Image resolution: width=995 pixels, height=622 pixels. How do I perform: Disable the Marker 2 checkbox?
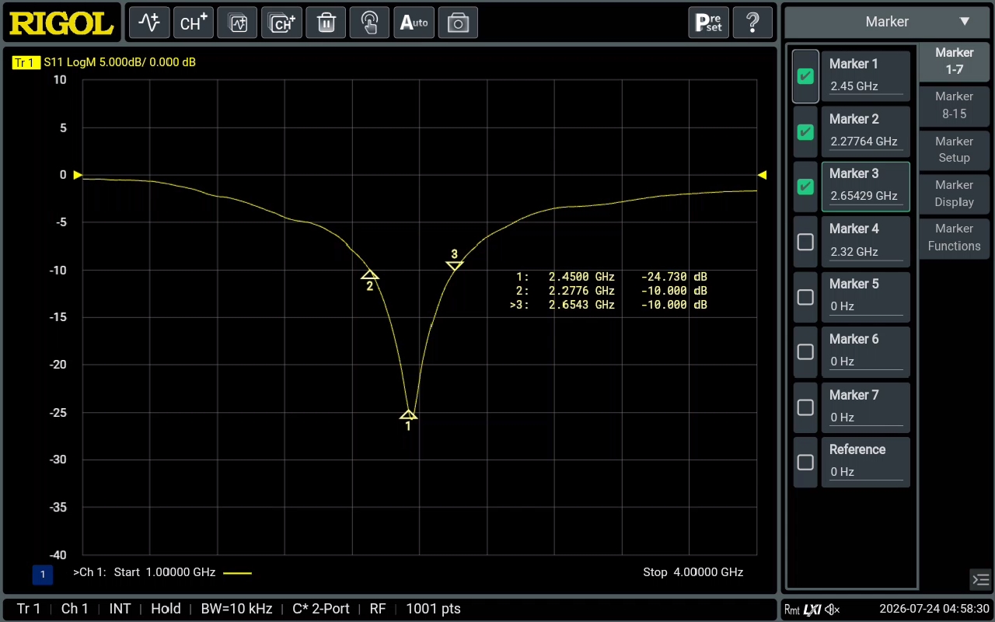[x=805, y=132]
